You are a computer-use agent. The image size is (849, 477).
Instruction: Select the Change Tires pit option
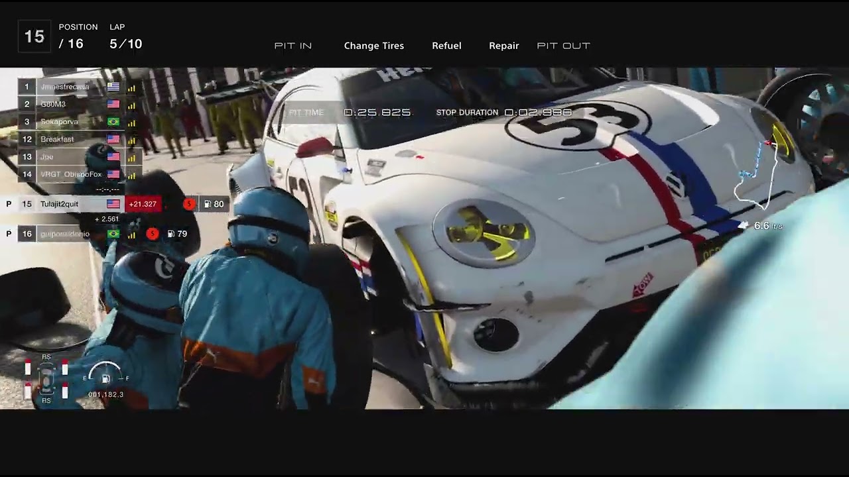pos(374,46)
